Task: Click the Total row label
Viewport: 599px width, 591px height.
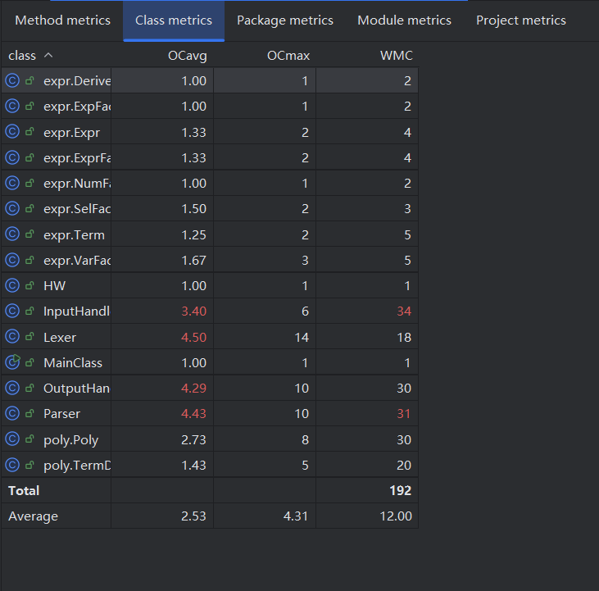Action: click(x=24, y=490)
